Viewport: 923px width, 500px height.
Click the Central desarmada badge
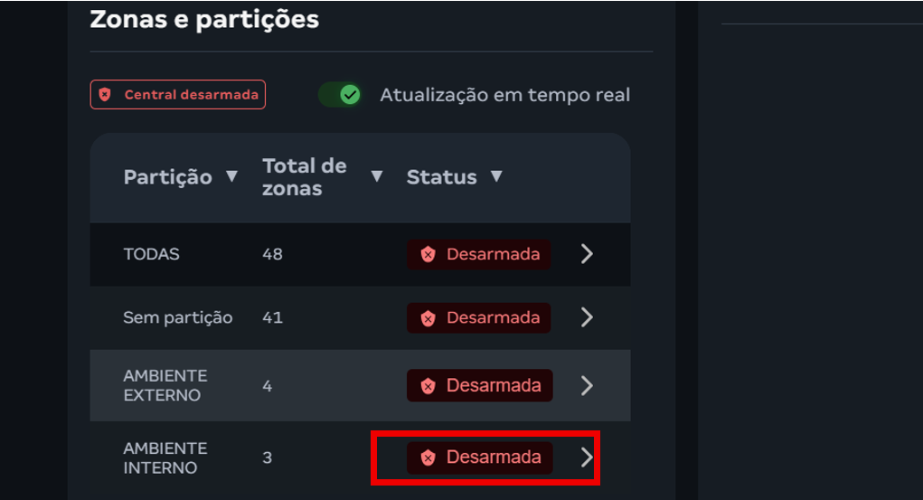pyautogui.click(x=178, y=95)
